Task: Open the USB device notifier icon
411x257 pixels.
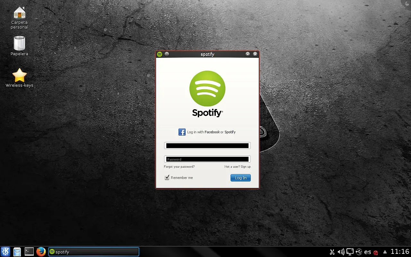Action: [359, 252]
